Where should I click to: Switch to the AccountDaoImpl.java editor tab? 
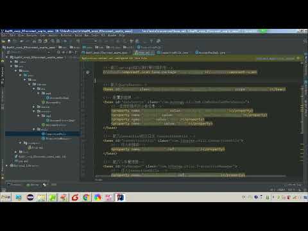[210, 53]
